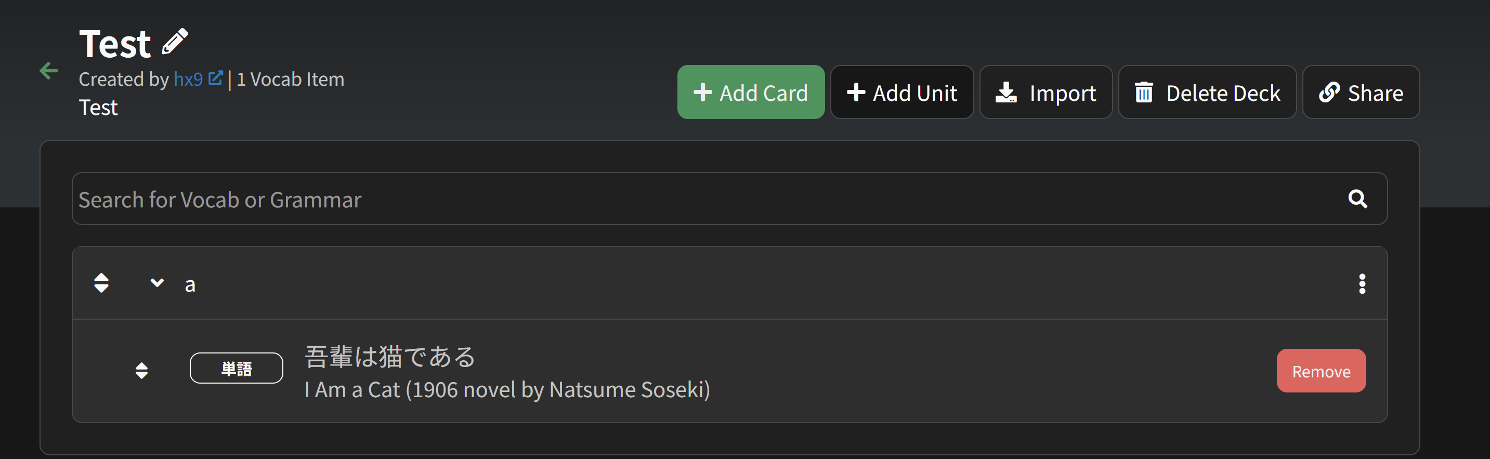Click the green back arrow
The height and width of the screenshot is (459, 1490).
tap(48, 71)
